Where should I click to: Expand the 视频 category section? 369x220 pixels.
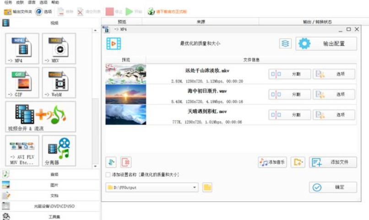pos(50,23)
